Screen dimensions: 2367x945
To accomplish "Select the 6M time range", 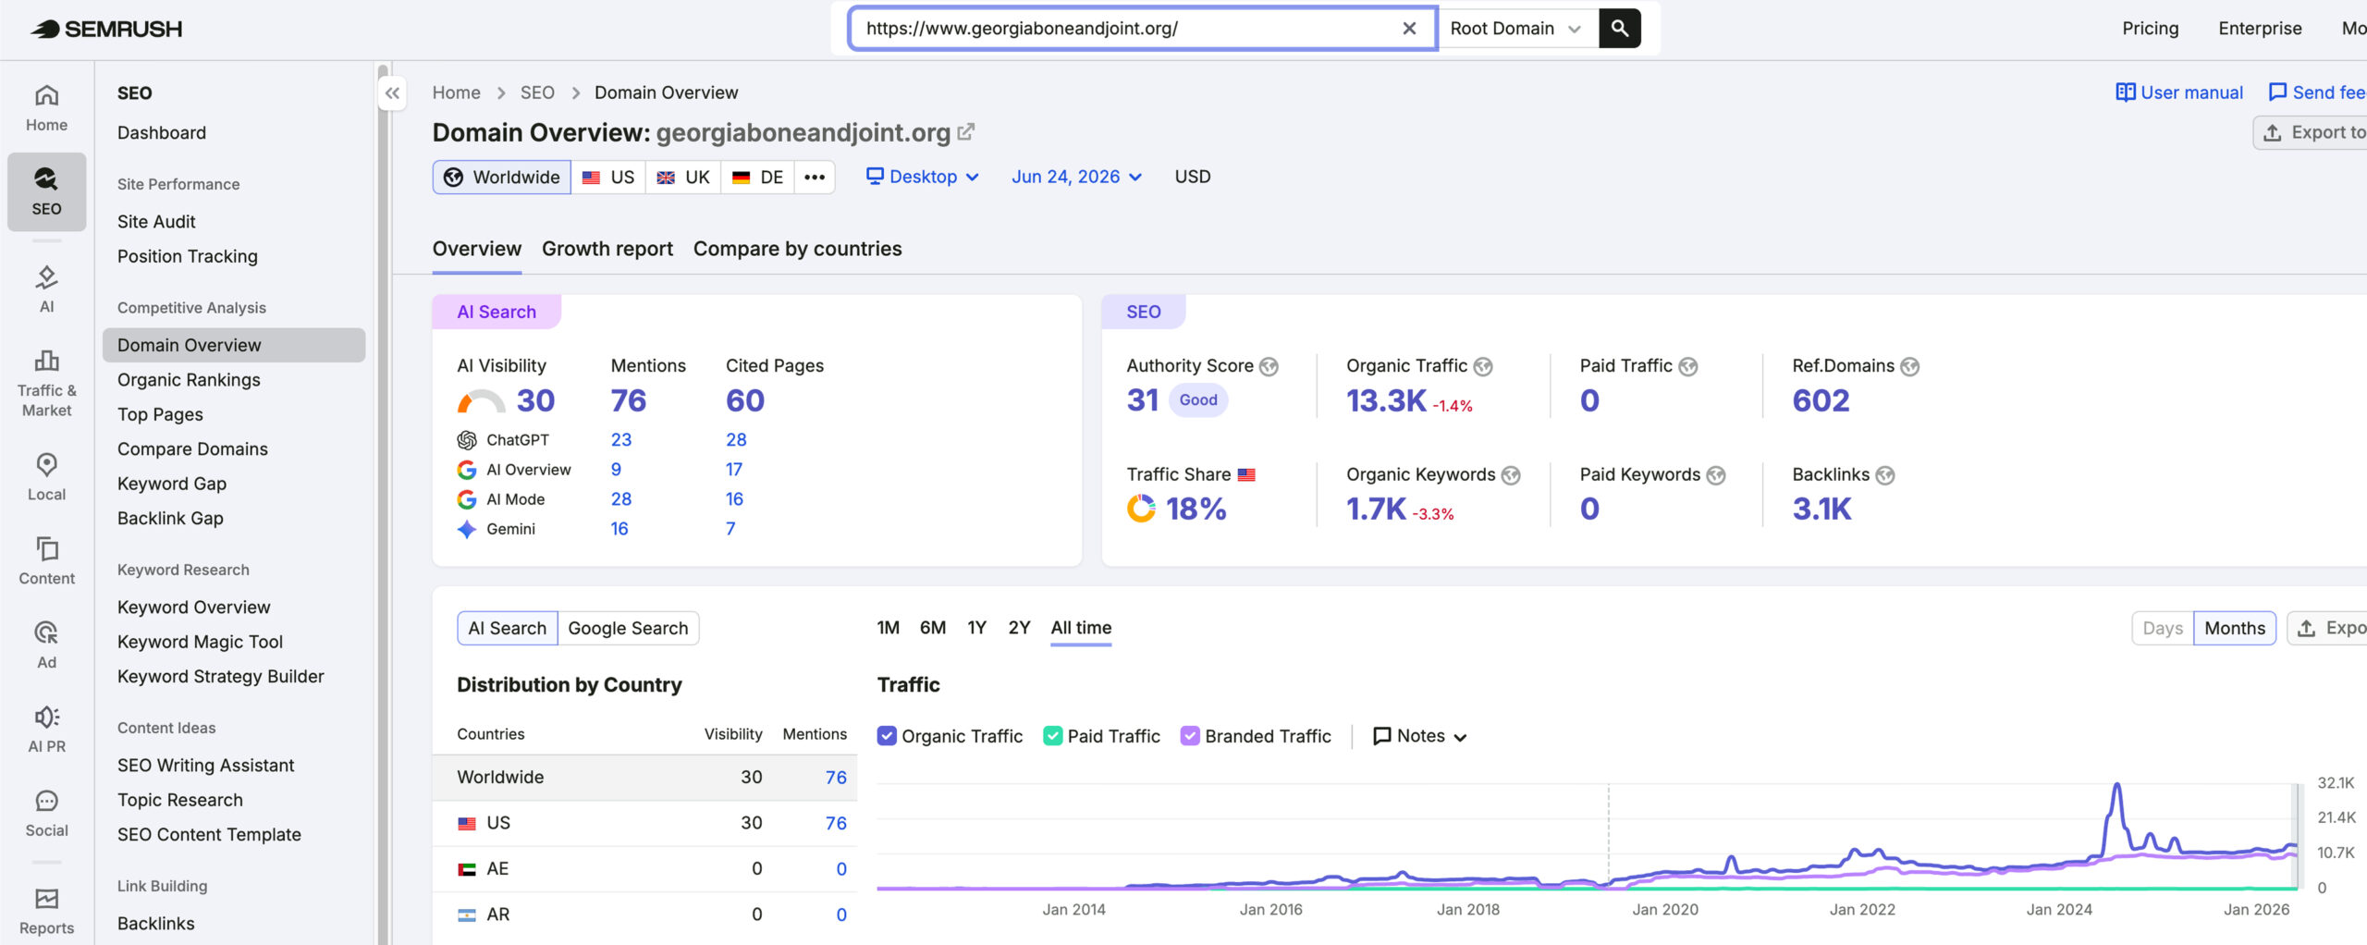I will 933,628.
